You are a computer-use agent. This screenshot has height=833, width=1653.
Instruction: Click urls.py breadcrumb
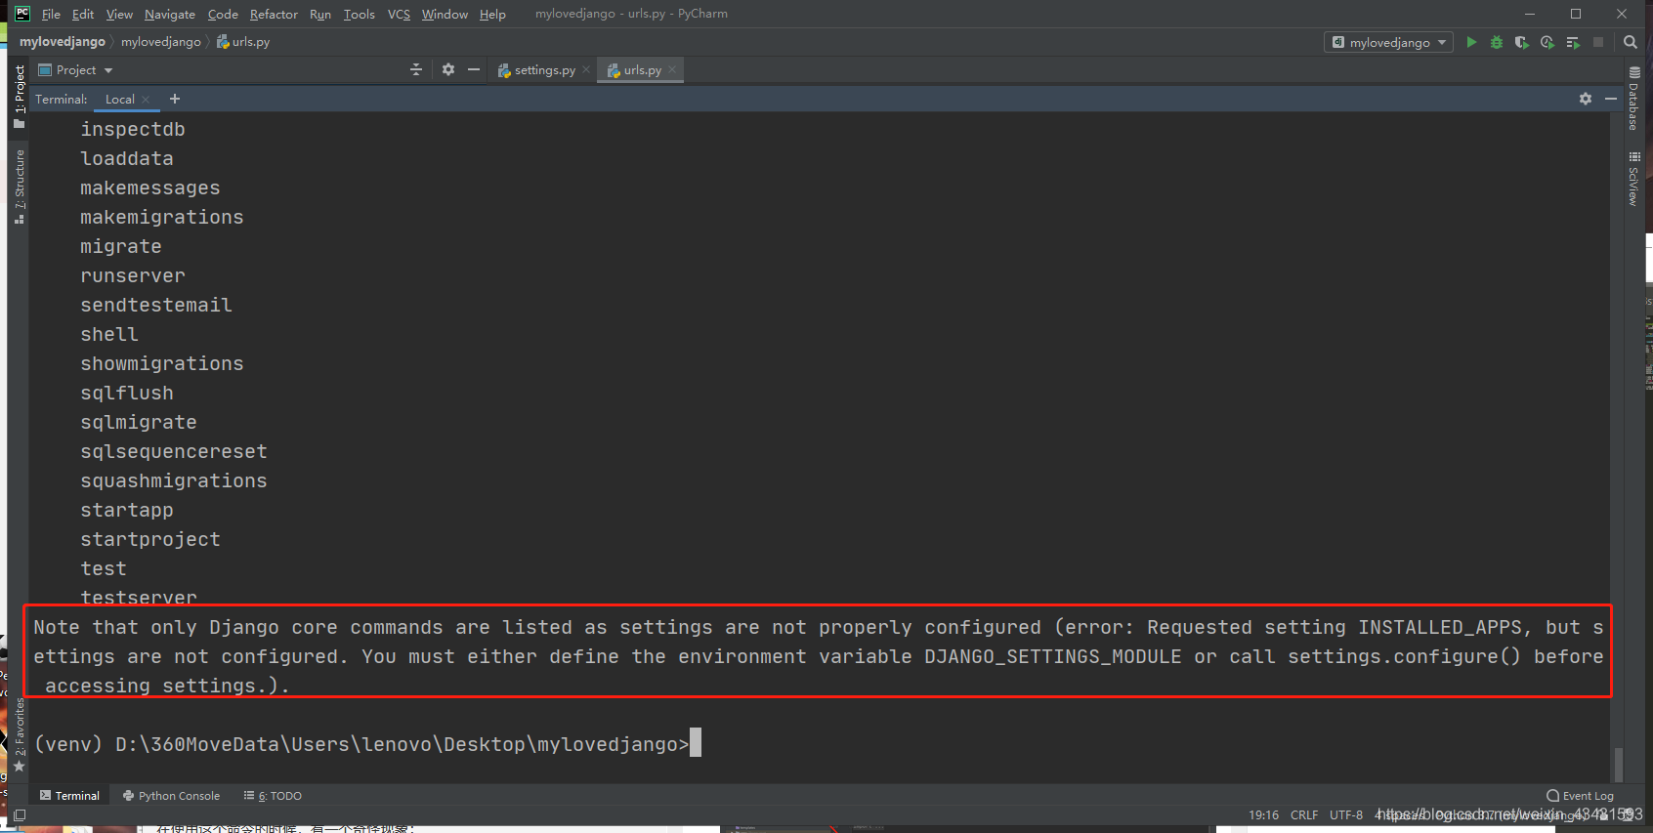(243, 42)
